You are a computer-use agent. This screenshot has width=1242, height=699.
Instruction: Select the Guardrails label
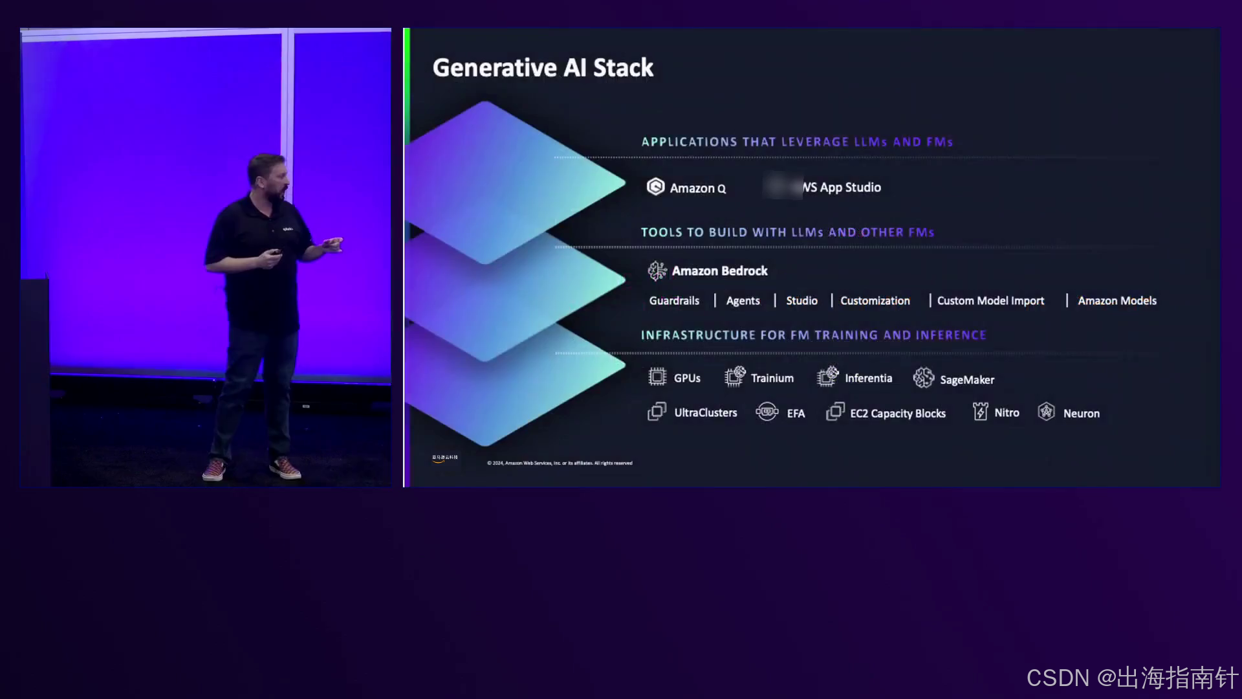[674, 301]
